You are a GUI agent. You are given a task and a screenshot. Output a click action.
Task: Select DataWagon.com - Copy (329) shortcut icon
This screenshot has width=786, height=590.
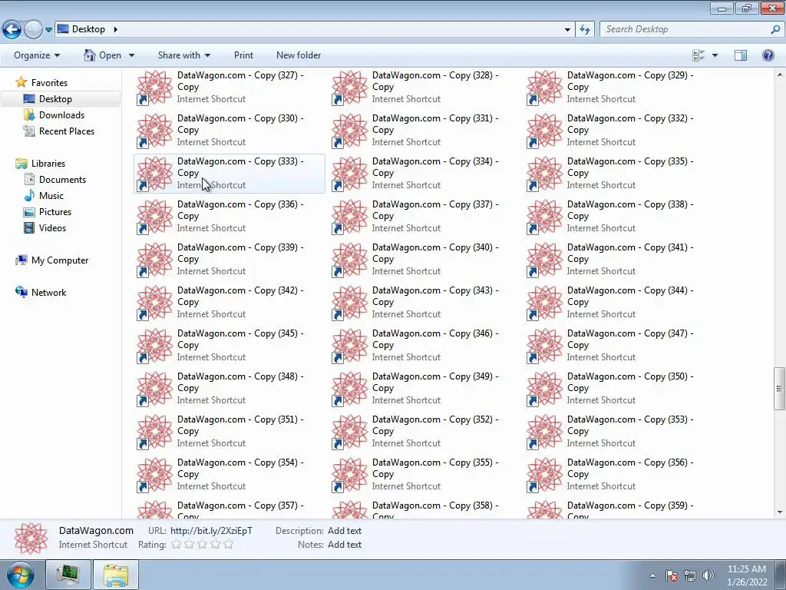[545, 88]
